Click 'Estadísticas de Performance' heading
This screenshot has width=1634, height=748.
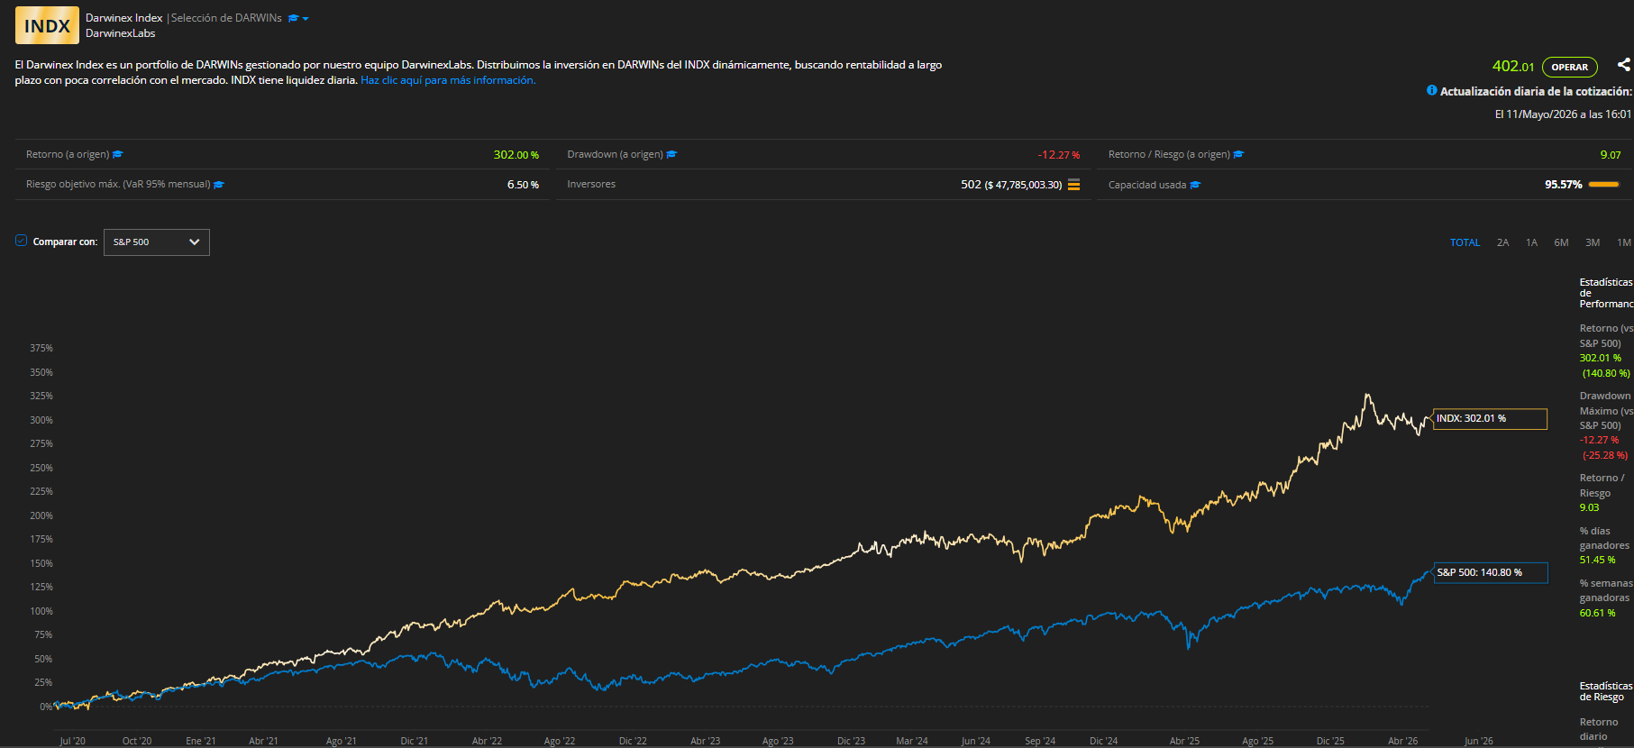tap(1606, 293)
